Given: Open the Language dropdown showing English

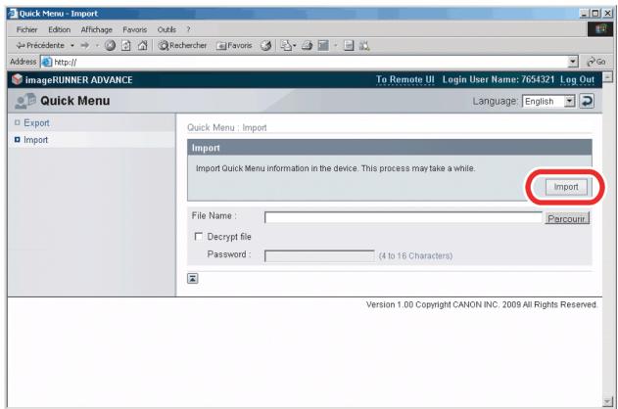Looking at the screenshot, I should click(548, 101).
